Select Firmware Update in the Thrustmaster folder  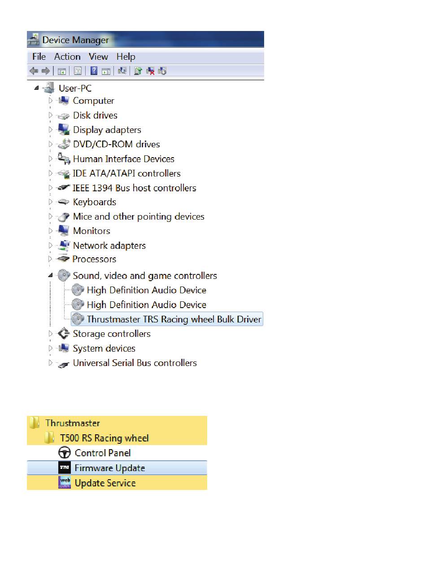117,468
